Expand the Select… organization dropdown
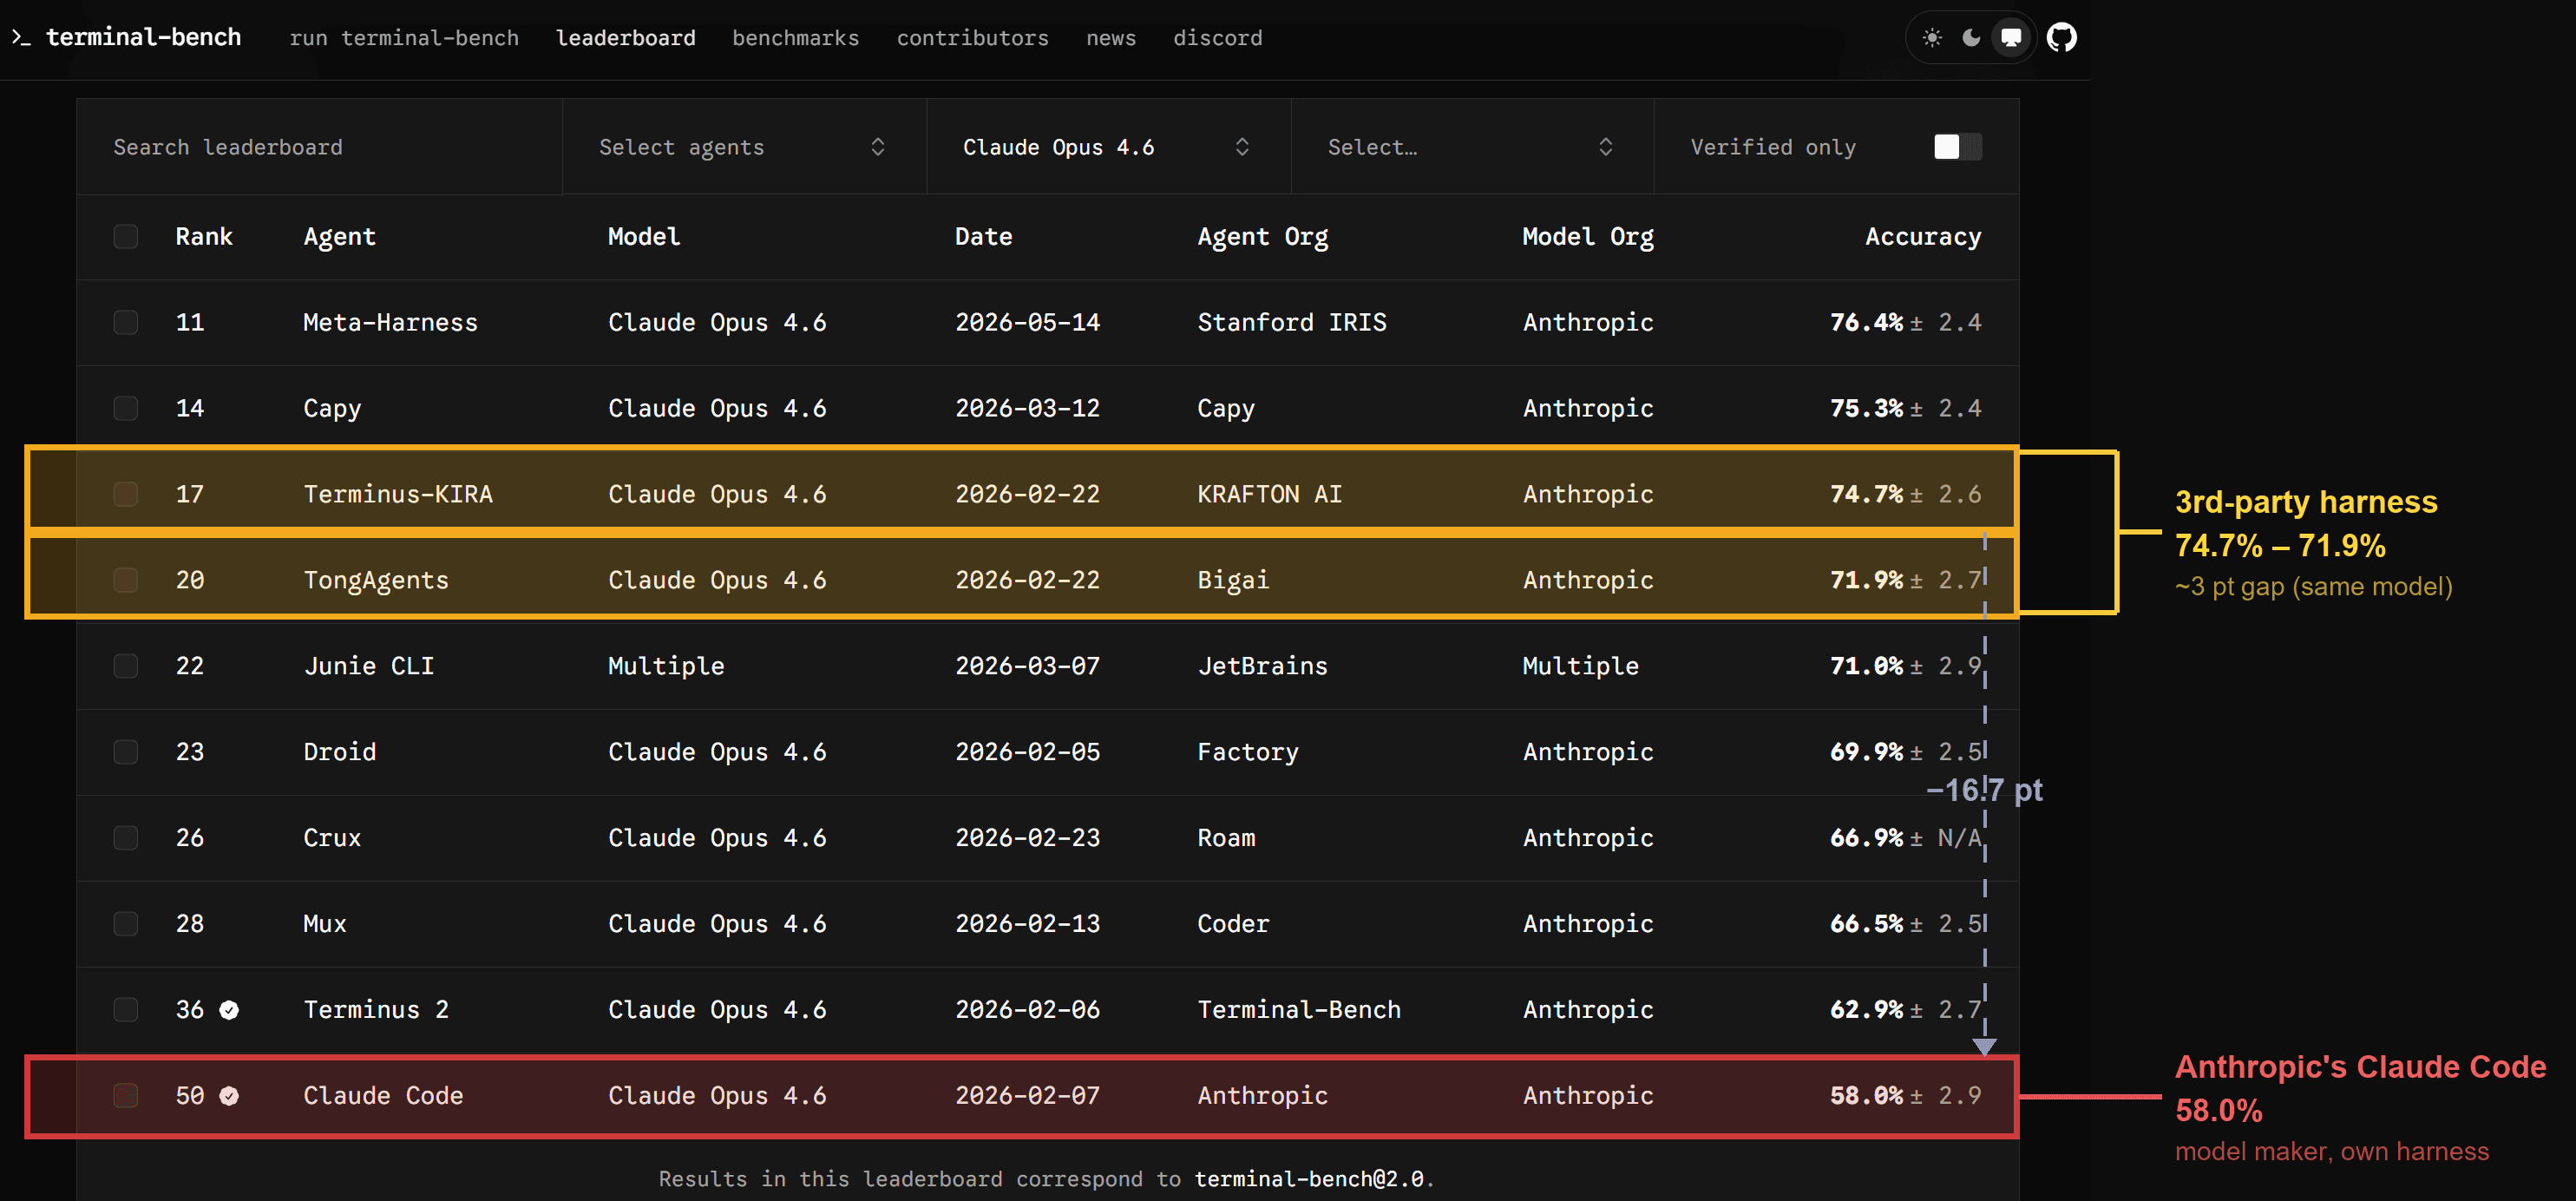Screen dimensions: 2576x1201 coord(1472,147)
